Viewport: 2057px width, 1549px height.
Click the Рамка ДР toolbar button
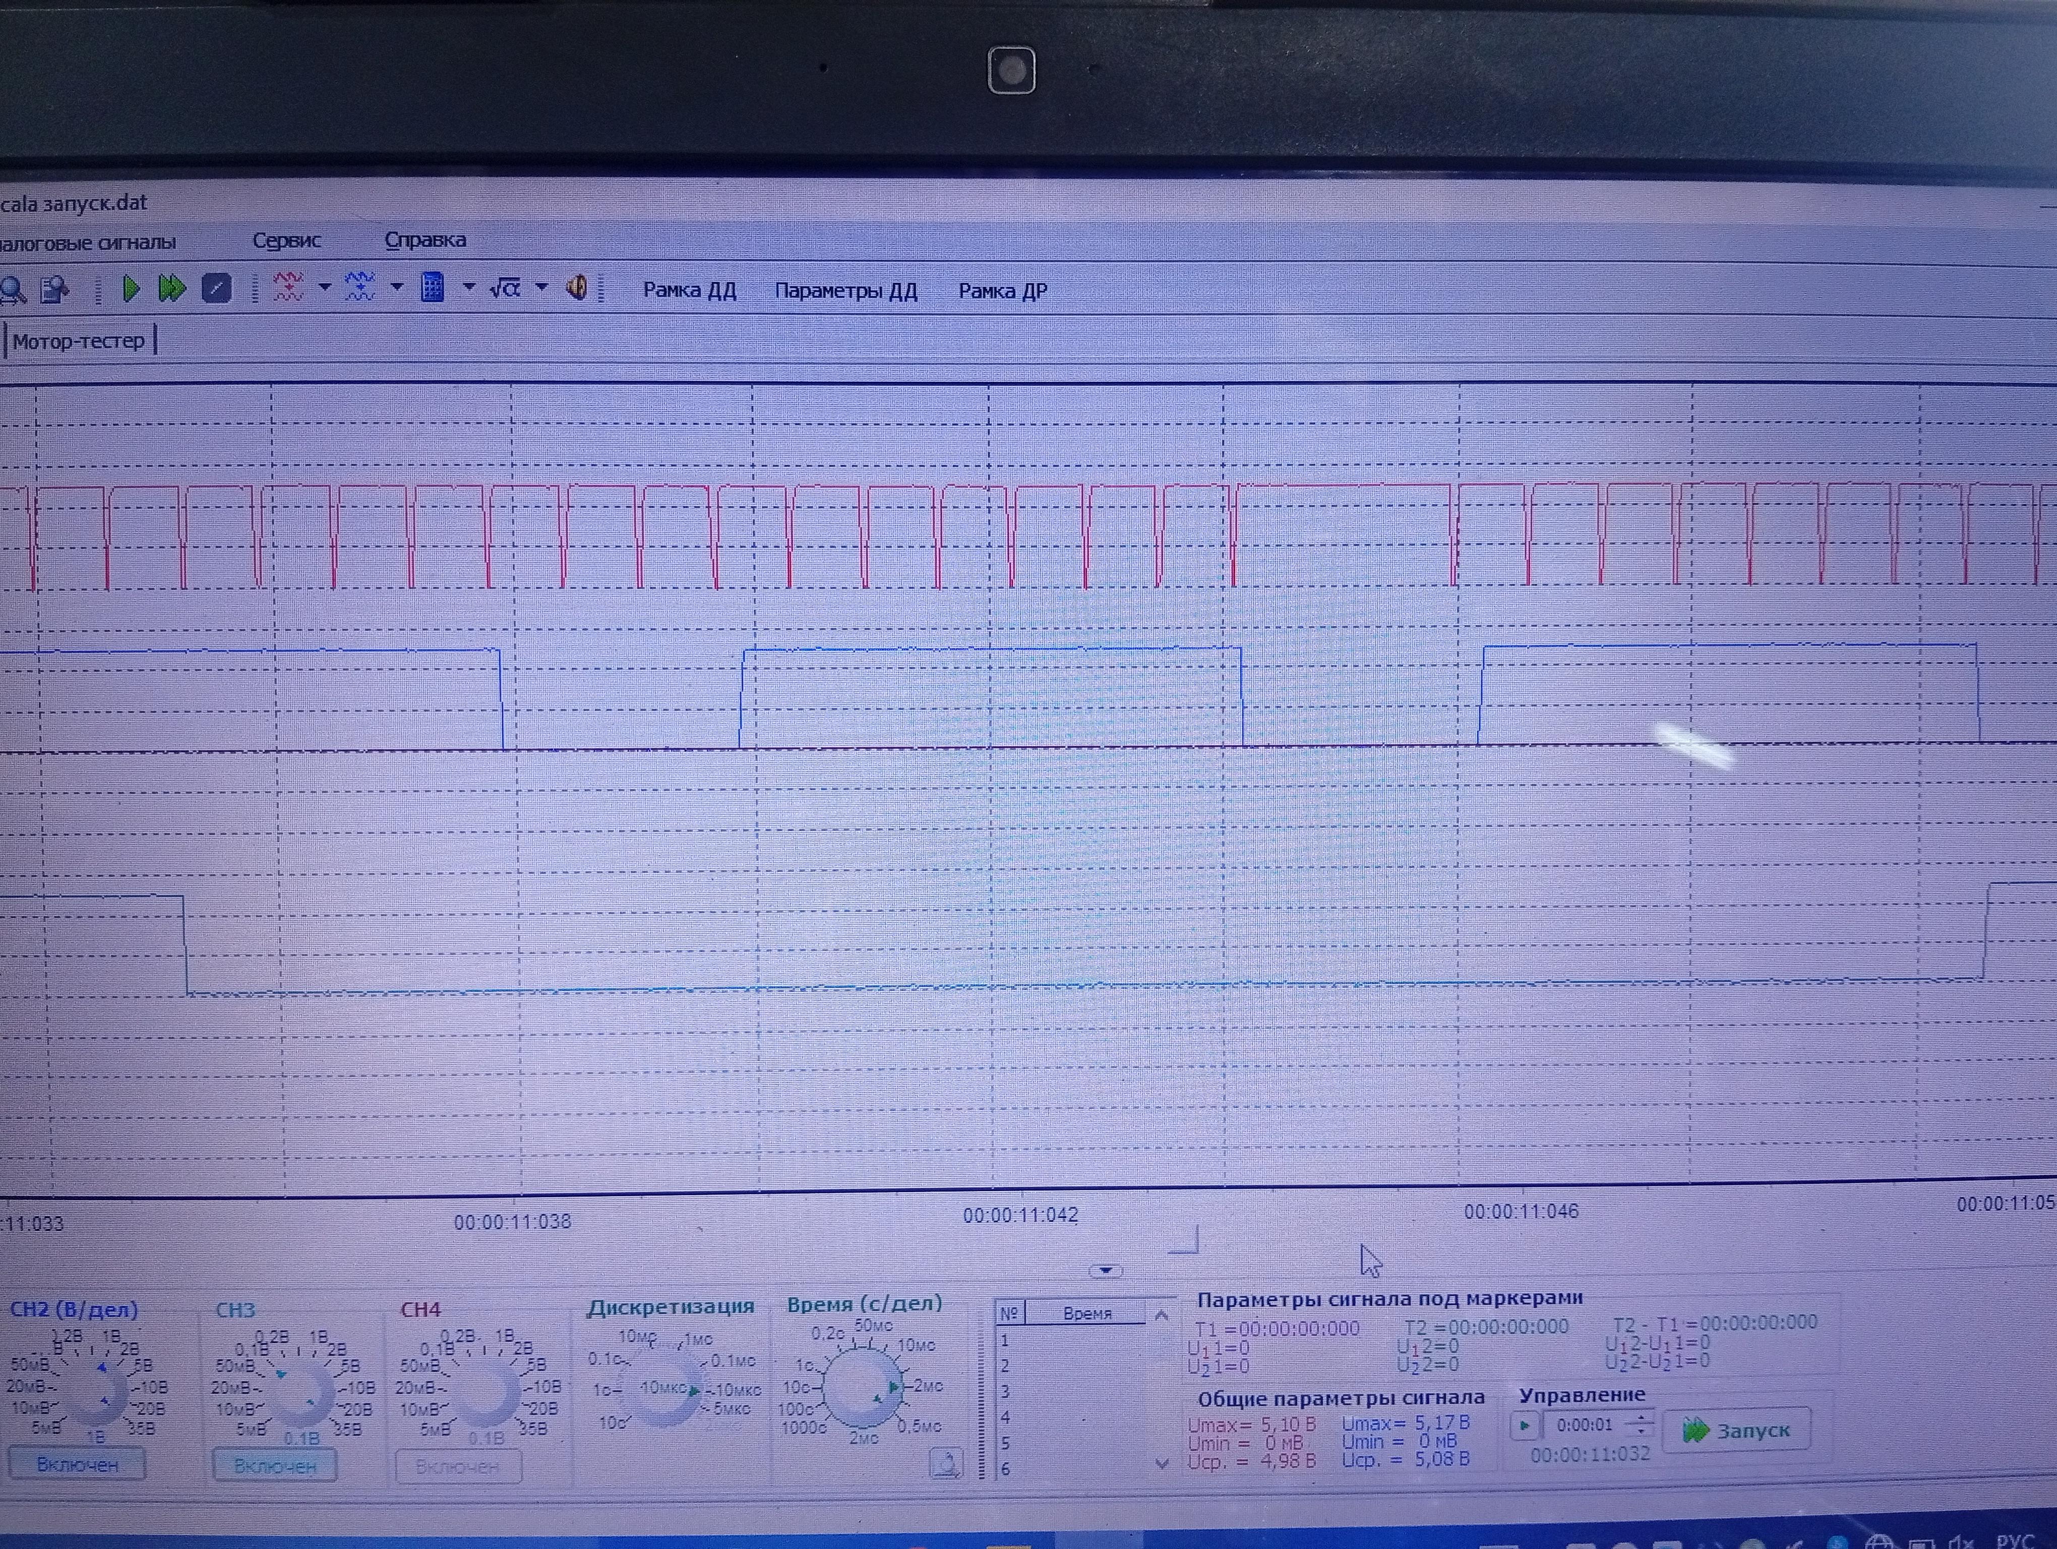[1002, 291]
